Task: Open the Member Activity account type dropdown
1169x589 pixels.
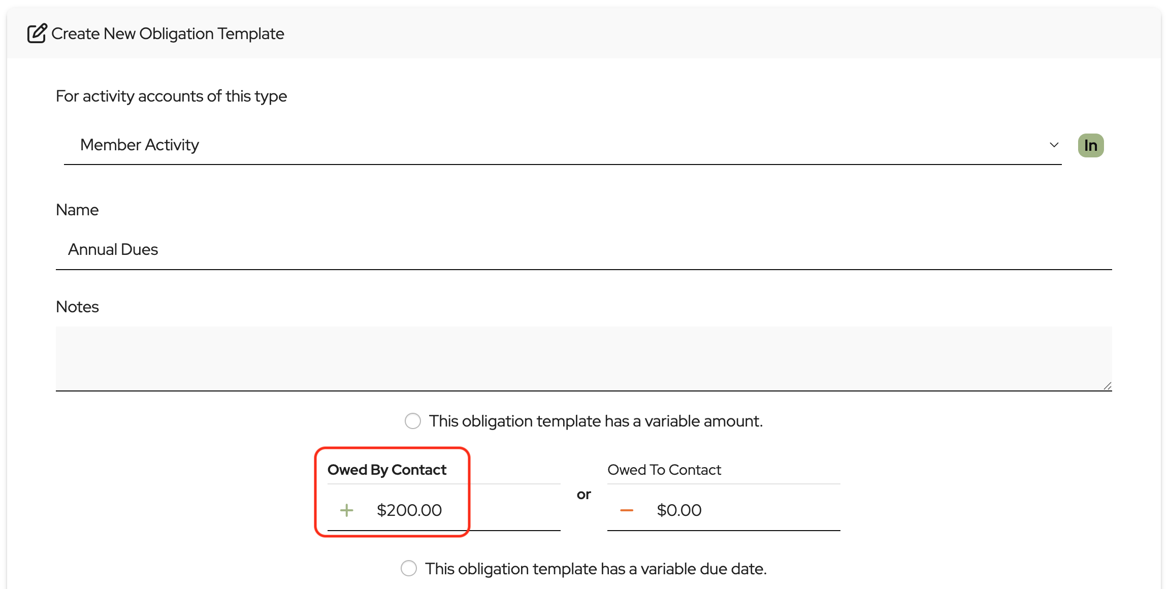Action: [x=559, y=145]
